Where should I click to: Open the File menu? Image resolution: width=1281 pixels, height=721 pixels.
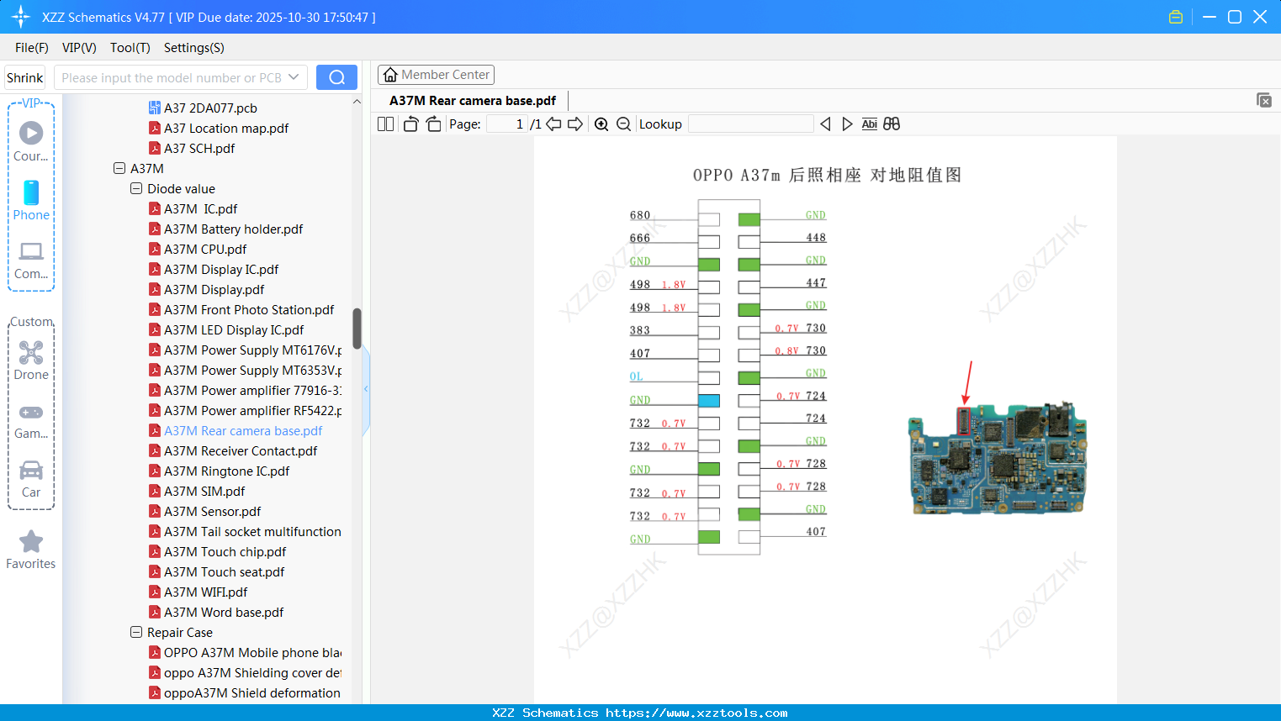pos(32,48)
